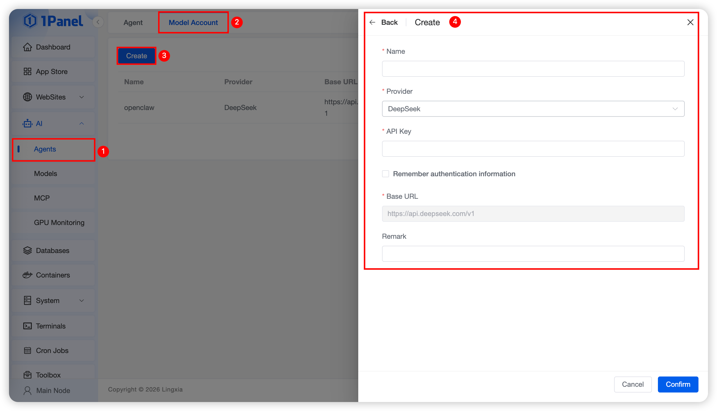Expand the WebSites menu chevron
This screenshot has width=717, height=411.
(x=82, y=97)
